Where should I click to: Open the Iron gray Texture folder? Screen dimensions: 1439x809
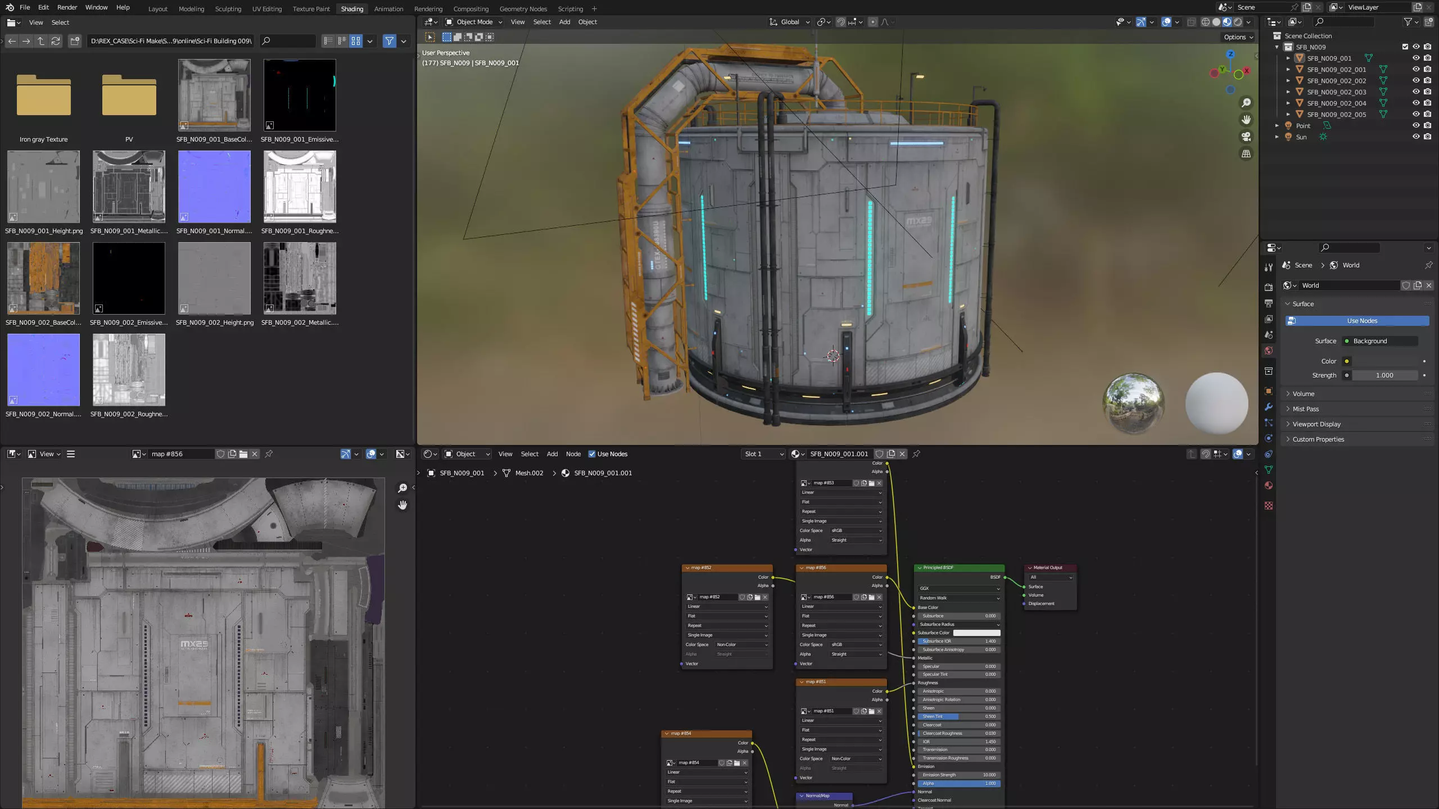tap(43, 102)
